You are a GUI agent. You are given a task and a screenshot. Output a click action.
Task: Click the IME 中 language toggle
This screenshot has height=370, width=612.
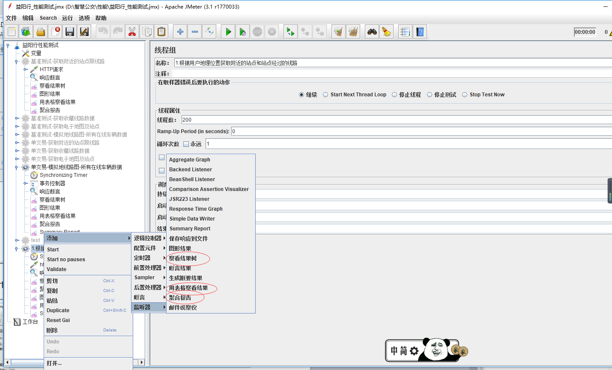pos(394,351)
